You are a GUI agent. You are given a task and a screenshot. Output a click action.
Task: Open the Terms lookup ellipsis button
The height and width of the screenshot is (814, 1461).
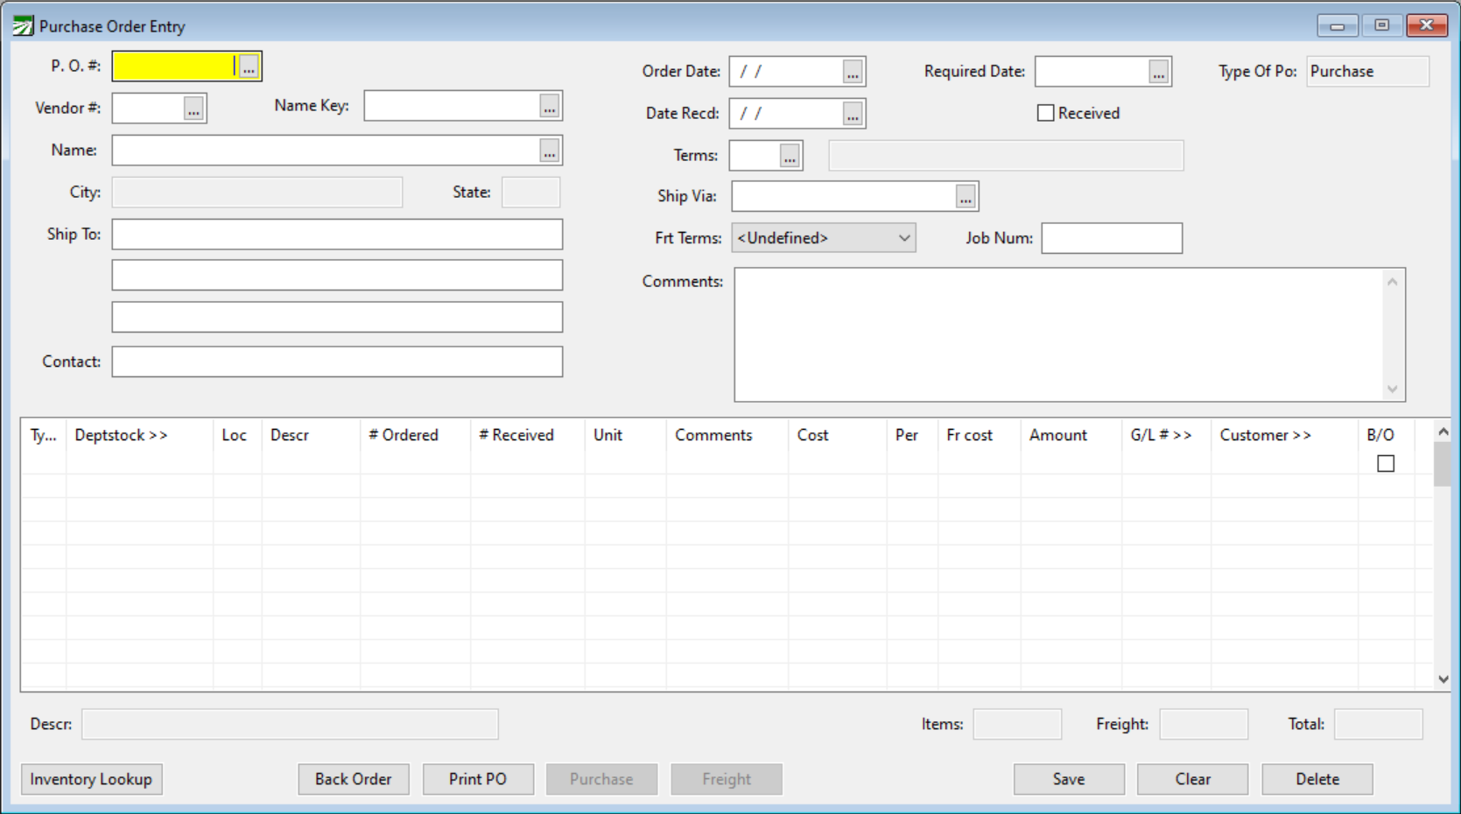tap(790, 157)
